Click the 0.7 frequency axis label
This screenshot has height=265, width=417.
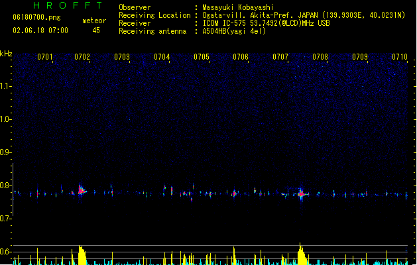(x=5, y=219)
